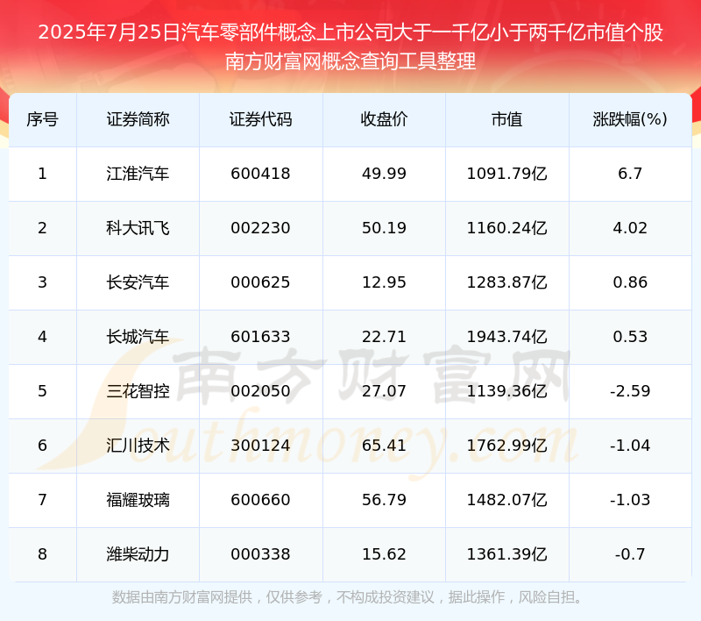Click stock code 300124
This screenshot has width=701, height=621.
pyautogui.click(x=260, y=446)
